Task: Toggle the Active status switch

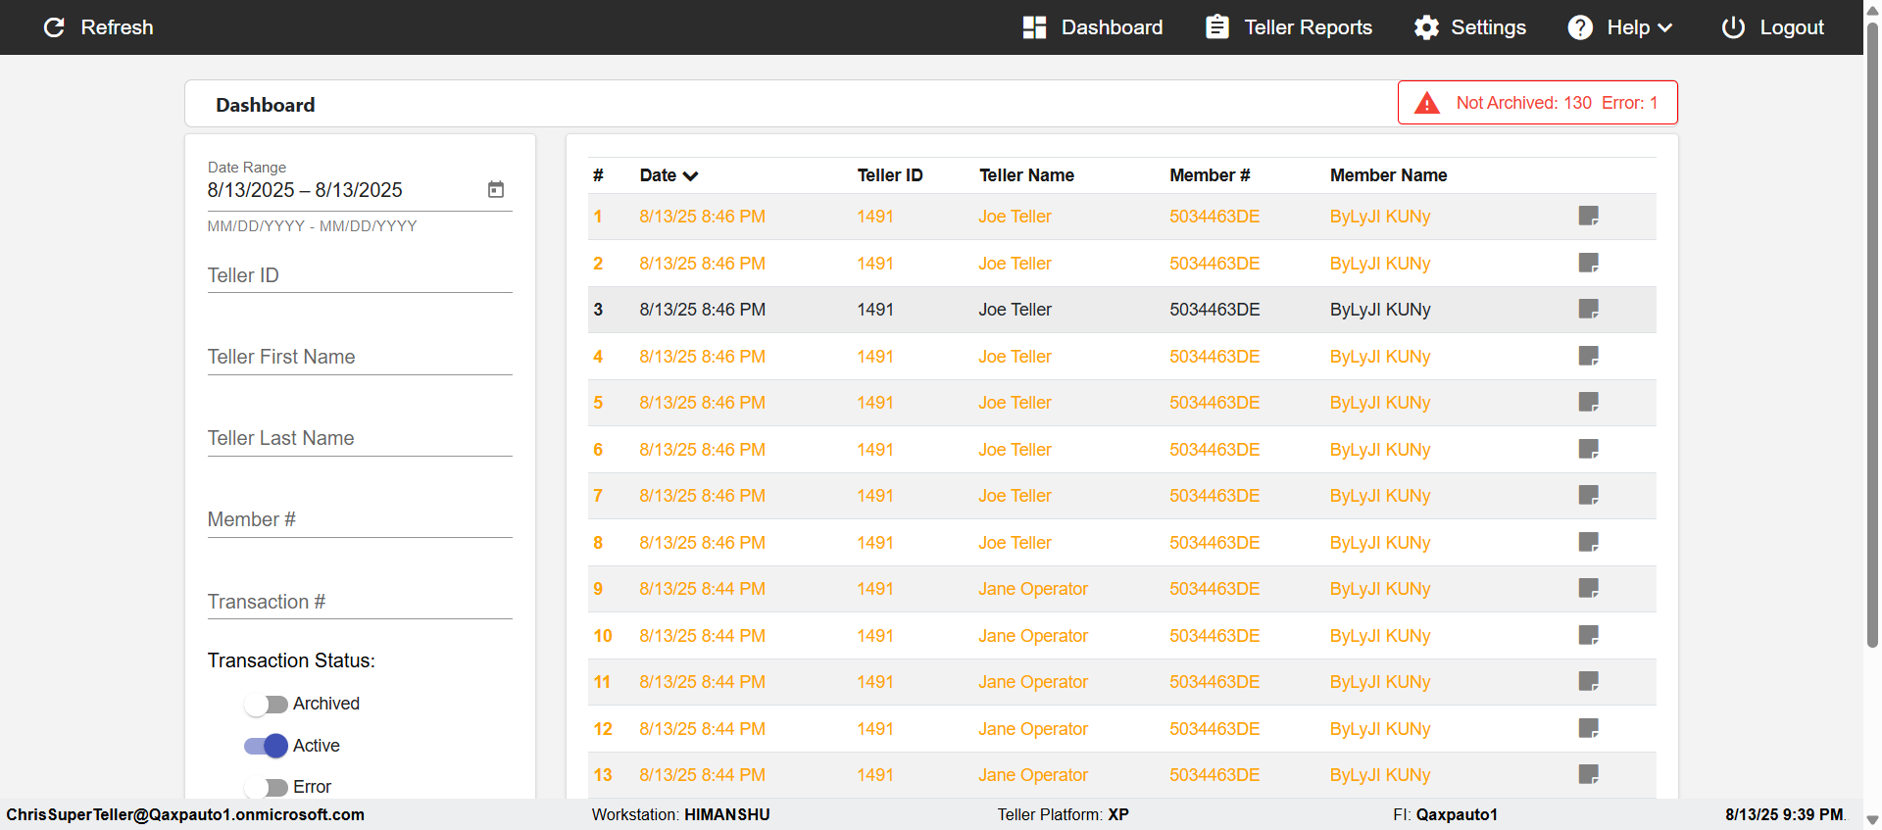Action: (266, 746)
